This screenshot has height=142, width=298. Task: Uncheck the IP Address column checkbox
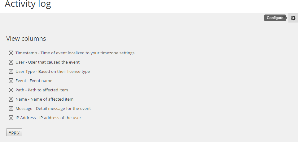(x=11, y=118)
